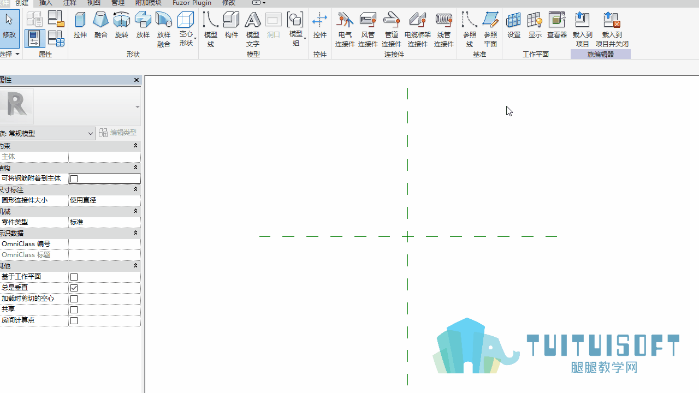
Task: Click the 参照平面 reference plane tool
Action: (x=490, y=29)
